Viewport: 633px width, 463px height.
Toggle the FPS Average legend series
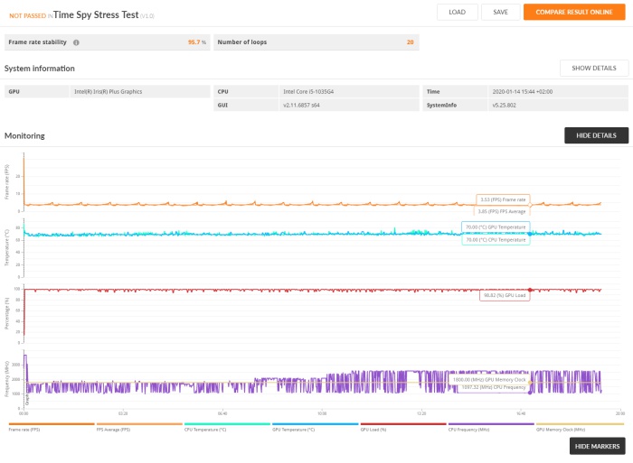(139, 427)
